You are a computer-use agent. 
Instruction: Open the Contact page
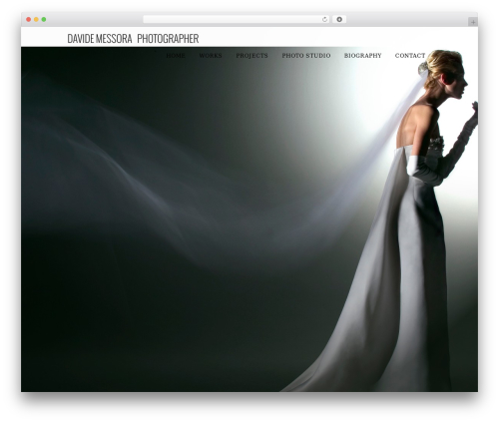(410, 56)
